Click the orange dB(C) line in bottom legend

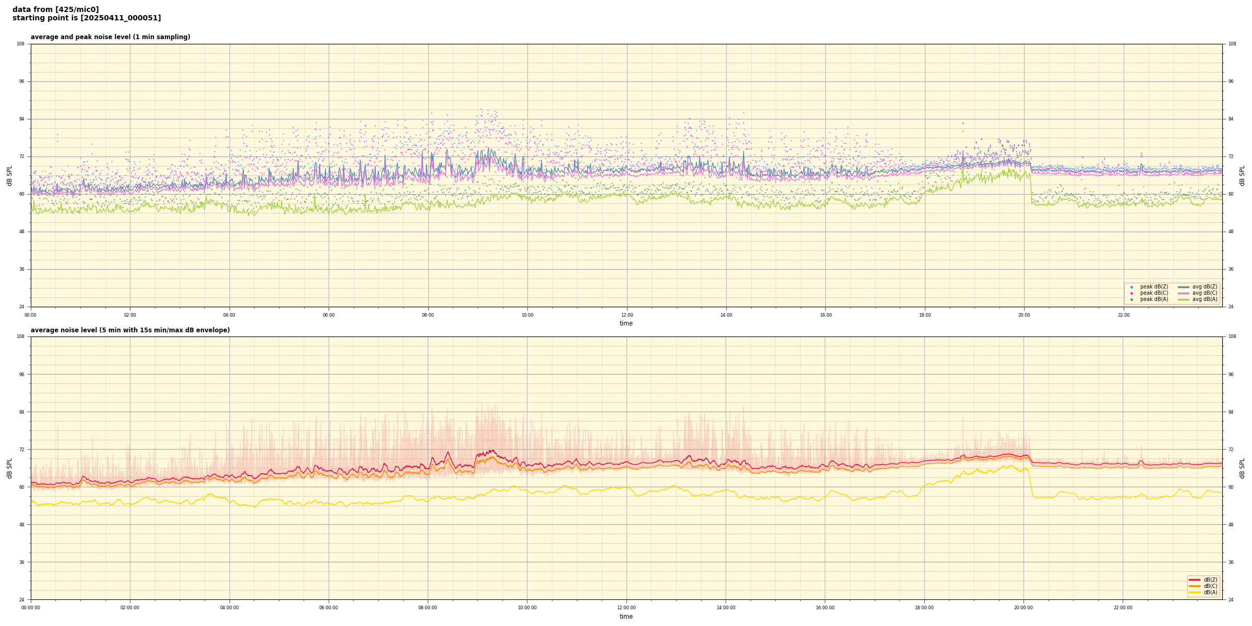tap(1195, 586)
